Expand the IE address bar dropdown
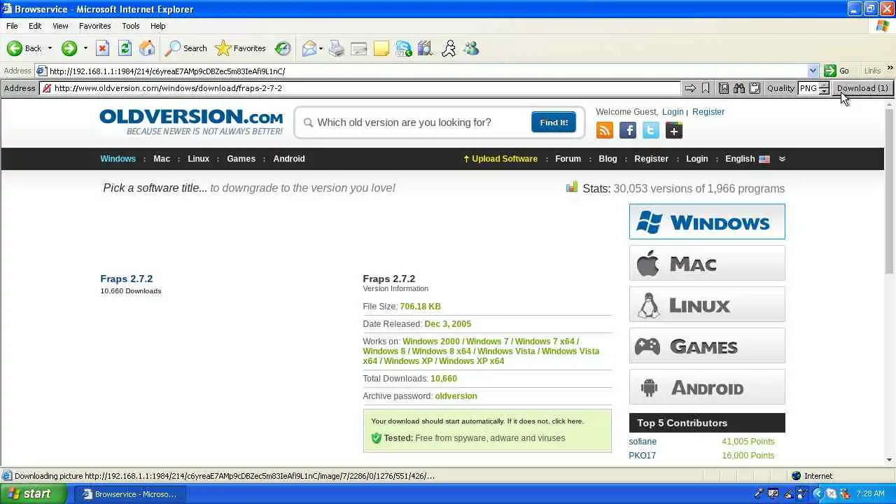 [x=813, y=71]
